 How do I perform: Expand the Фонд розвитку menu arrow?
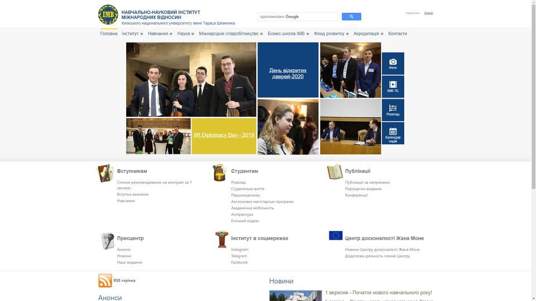pos(347,34)
